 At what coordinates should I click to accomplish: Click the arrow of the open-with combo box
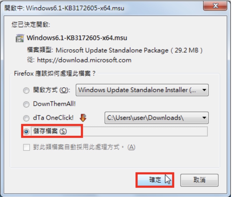pos(204,90)
